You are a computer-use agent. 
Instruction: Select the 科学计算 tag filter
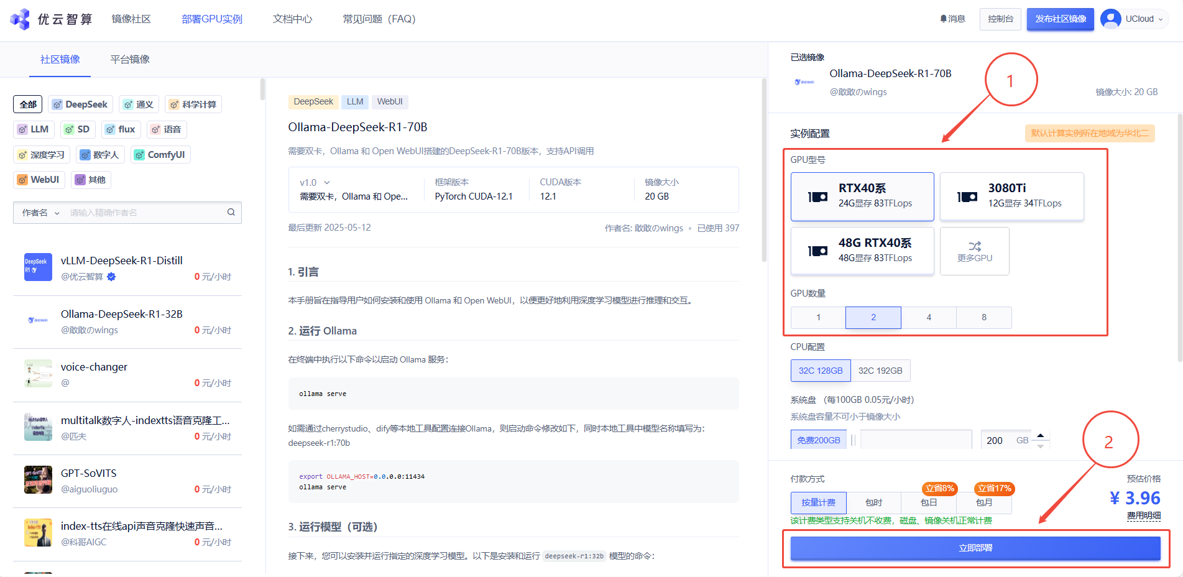click(x=193, y=104)
